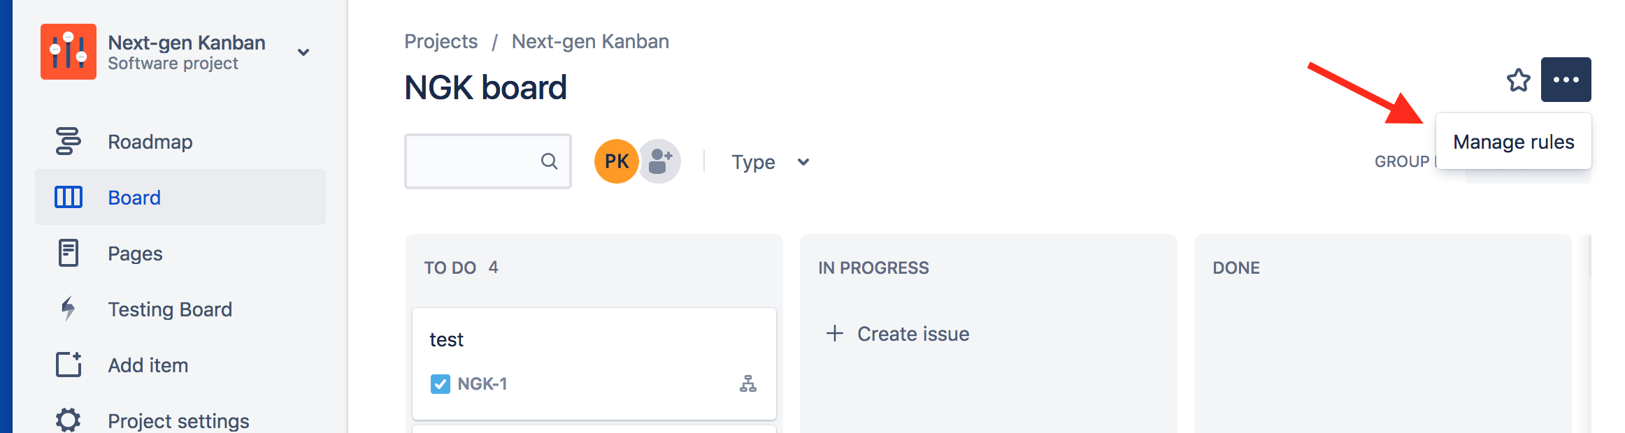
Task: Select Manage rules menu item
Action: (x=1513, y=142)
